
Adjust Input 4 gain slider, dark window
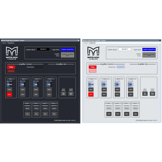pos(49,85)
